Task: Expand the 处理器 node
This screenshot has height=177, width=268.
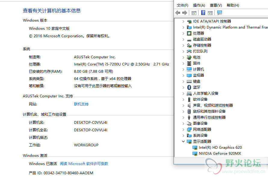Action: pyautogui.click(x=183, y=33)
